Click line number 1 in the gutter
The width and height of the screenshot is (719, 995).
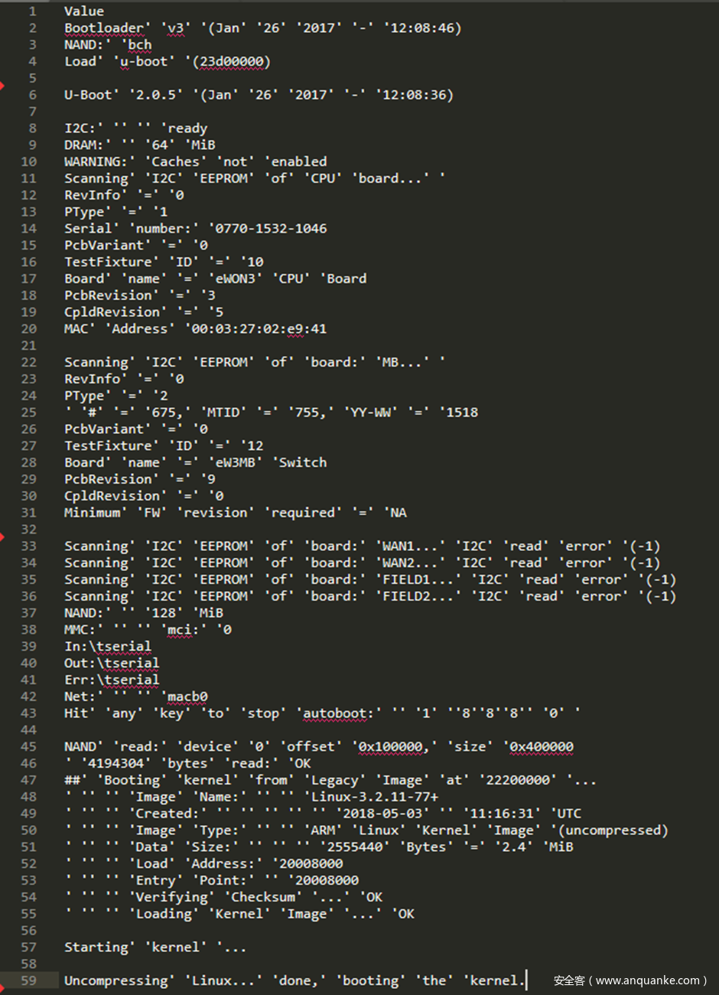coord(32,11)
